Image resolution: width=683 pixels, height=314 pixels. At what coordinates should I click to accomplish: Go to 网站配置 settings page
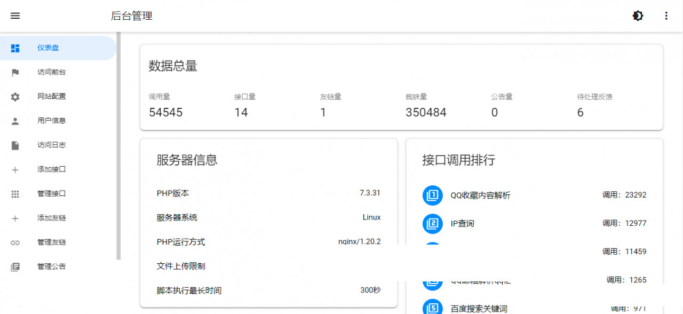click(58, 97)
